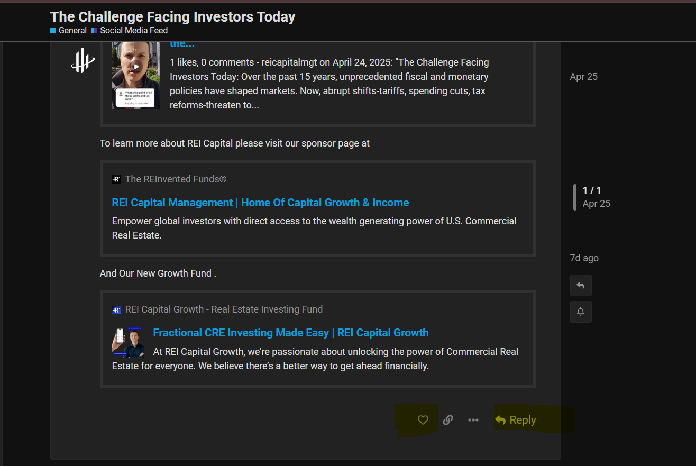Open the notification bell in timeline sidebar
696x466 pixels.
point(581,312)
